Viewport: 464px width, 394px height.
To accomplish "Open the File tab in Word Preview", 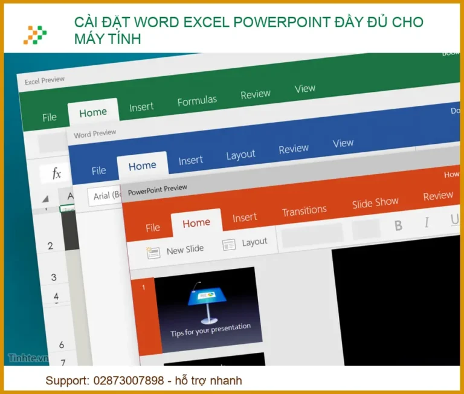I will pyautogui.click(x=98, y=171).
